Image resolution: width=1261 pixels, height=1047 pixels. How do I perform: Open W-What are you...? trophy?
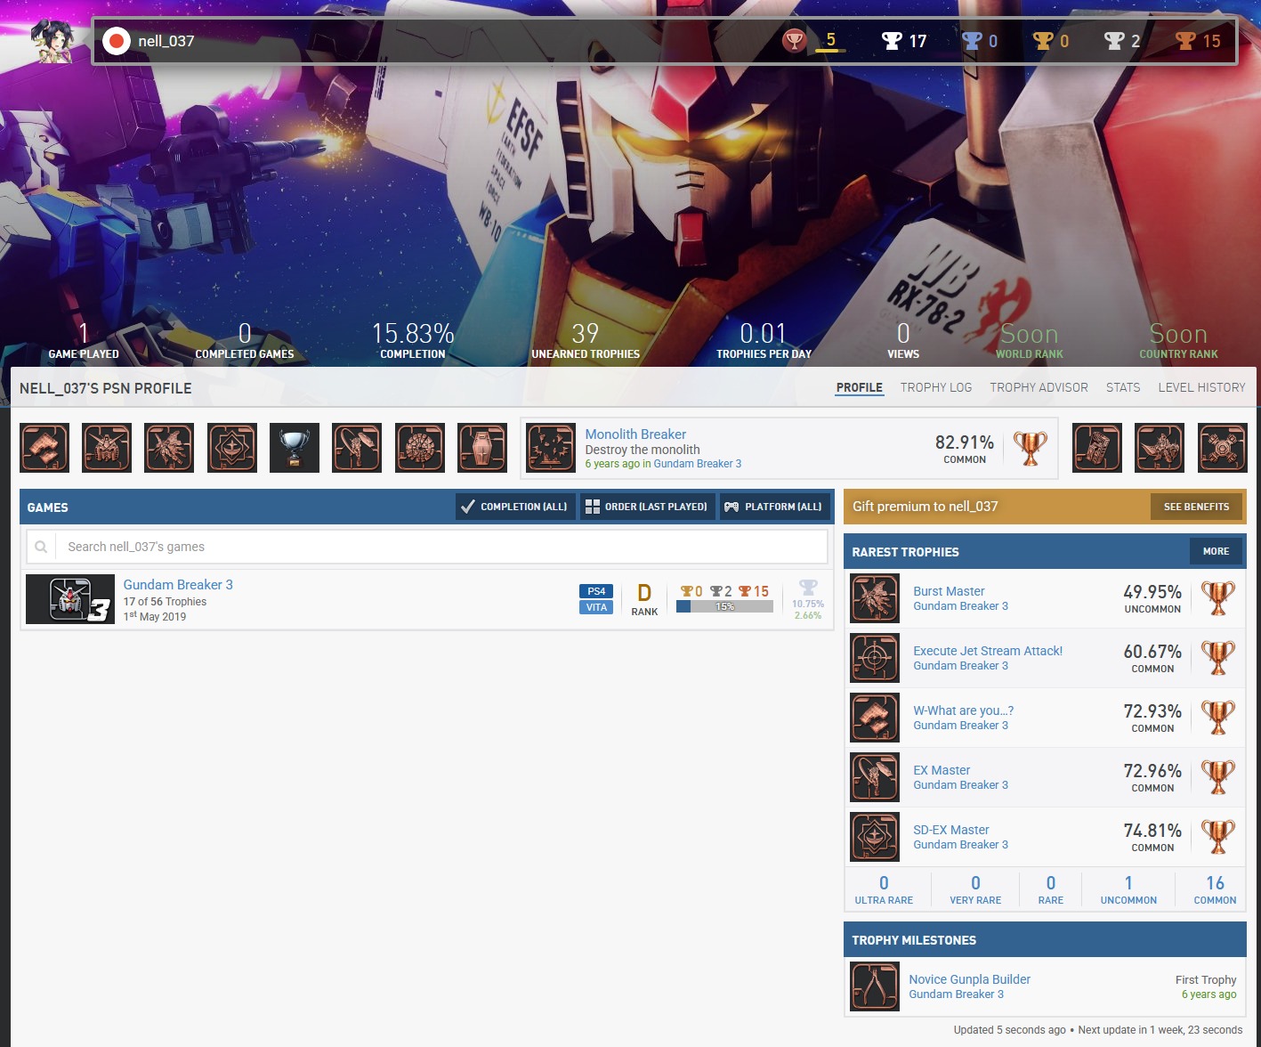point(963,710)
